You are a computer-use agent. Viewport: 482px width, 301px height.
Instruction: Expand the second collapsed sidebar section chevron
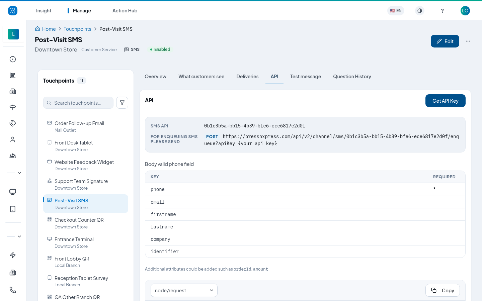coord(19,236)
